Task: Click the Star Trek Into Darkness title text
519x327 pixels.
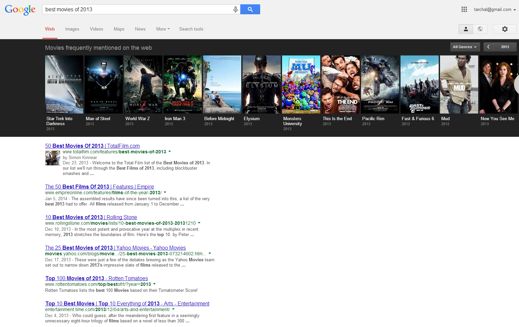Action: click(x=59, y=121)
